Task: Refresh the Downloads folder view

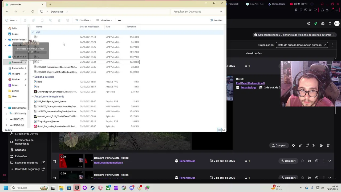Action: 33,11
